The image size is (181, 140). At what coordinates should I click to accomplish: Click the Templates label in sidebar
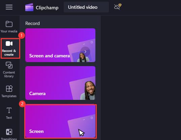(9, 96)
